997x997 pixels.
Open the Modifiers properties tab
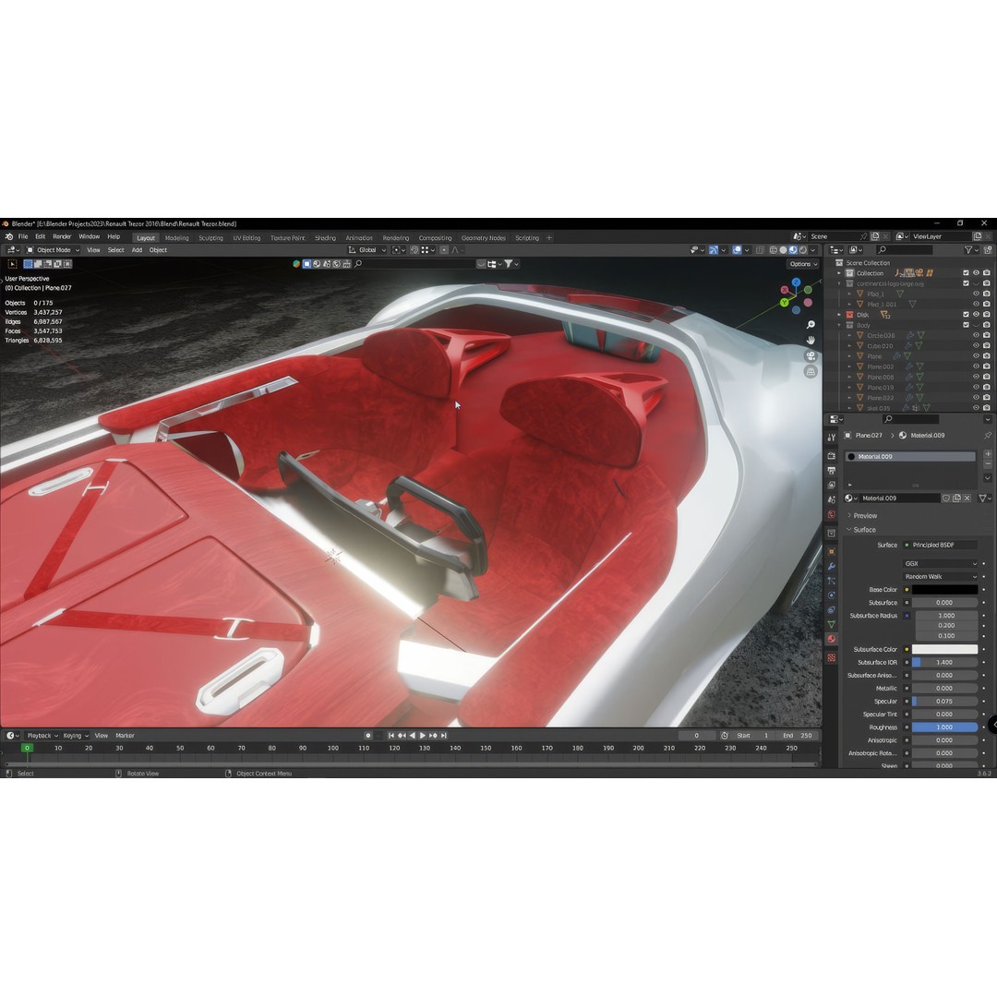(831, 566)
